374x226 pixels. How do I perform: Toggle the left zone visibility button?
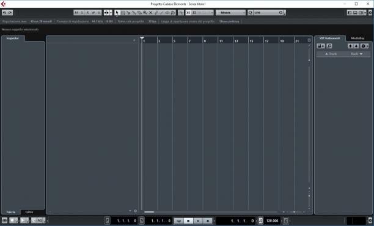tap(350, 13)
